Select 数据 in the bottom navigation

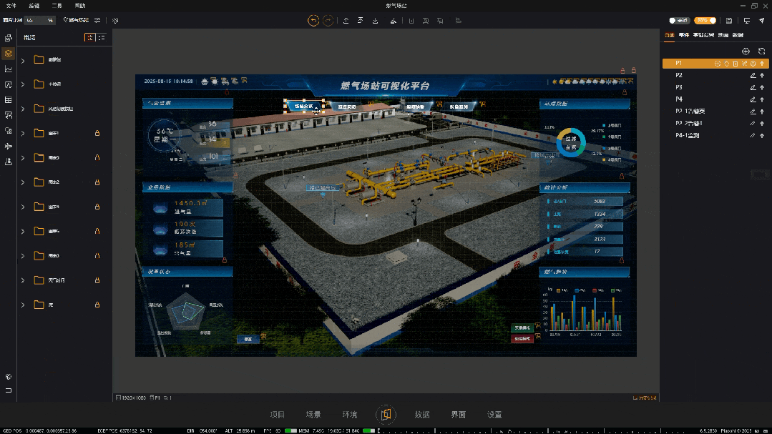click(422, 414)
